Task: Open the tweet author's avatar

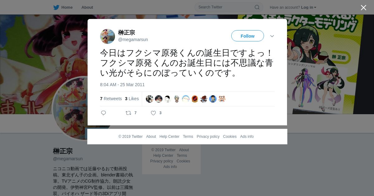Action: coord(108,36)
